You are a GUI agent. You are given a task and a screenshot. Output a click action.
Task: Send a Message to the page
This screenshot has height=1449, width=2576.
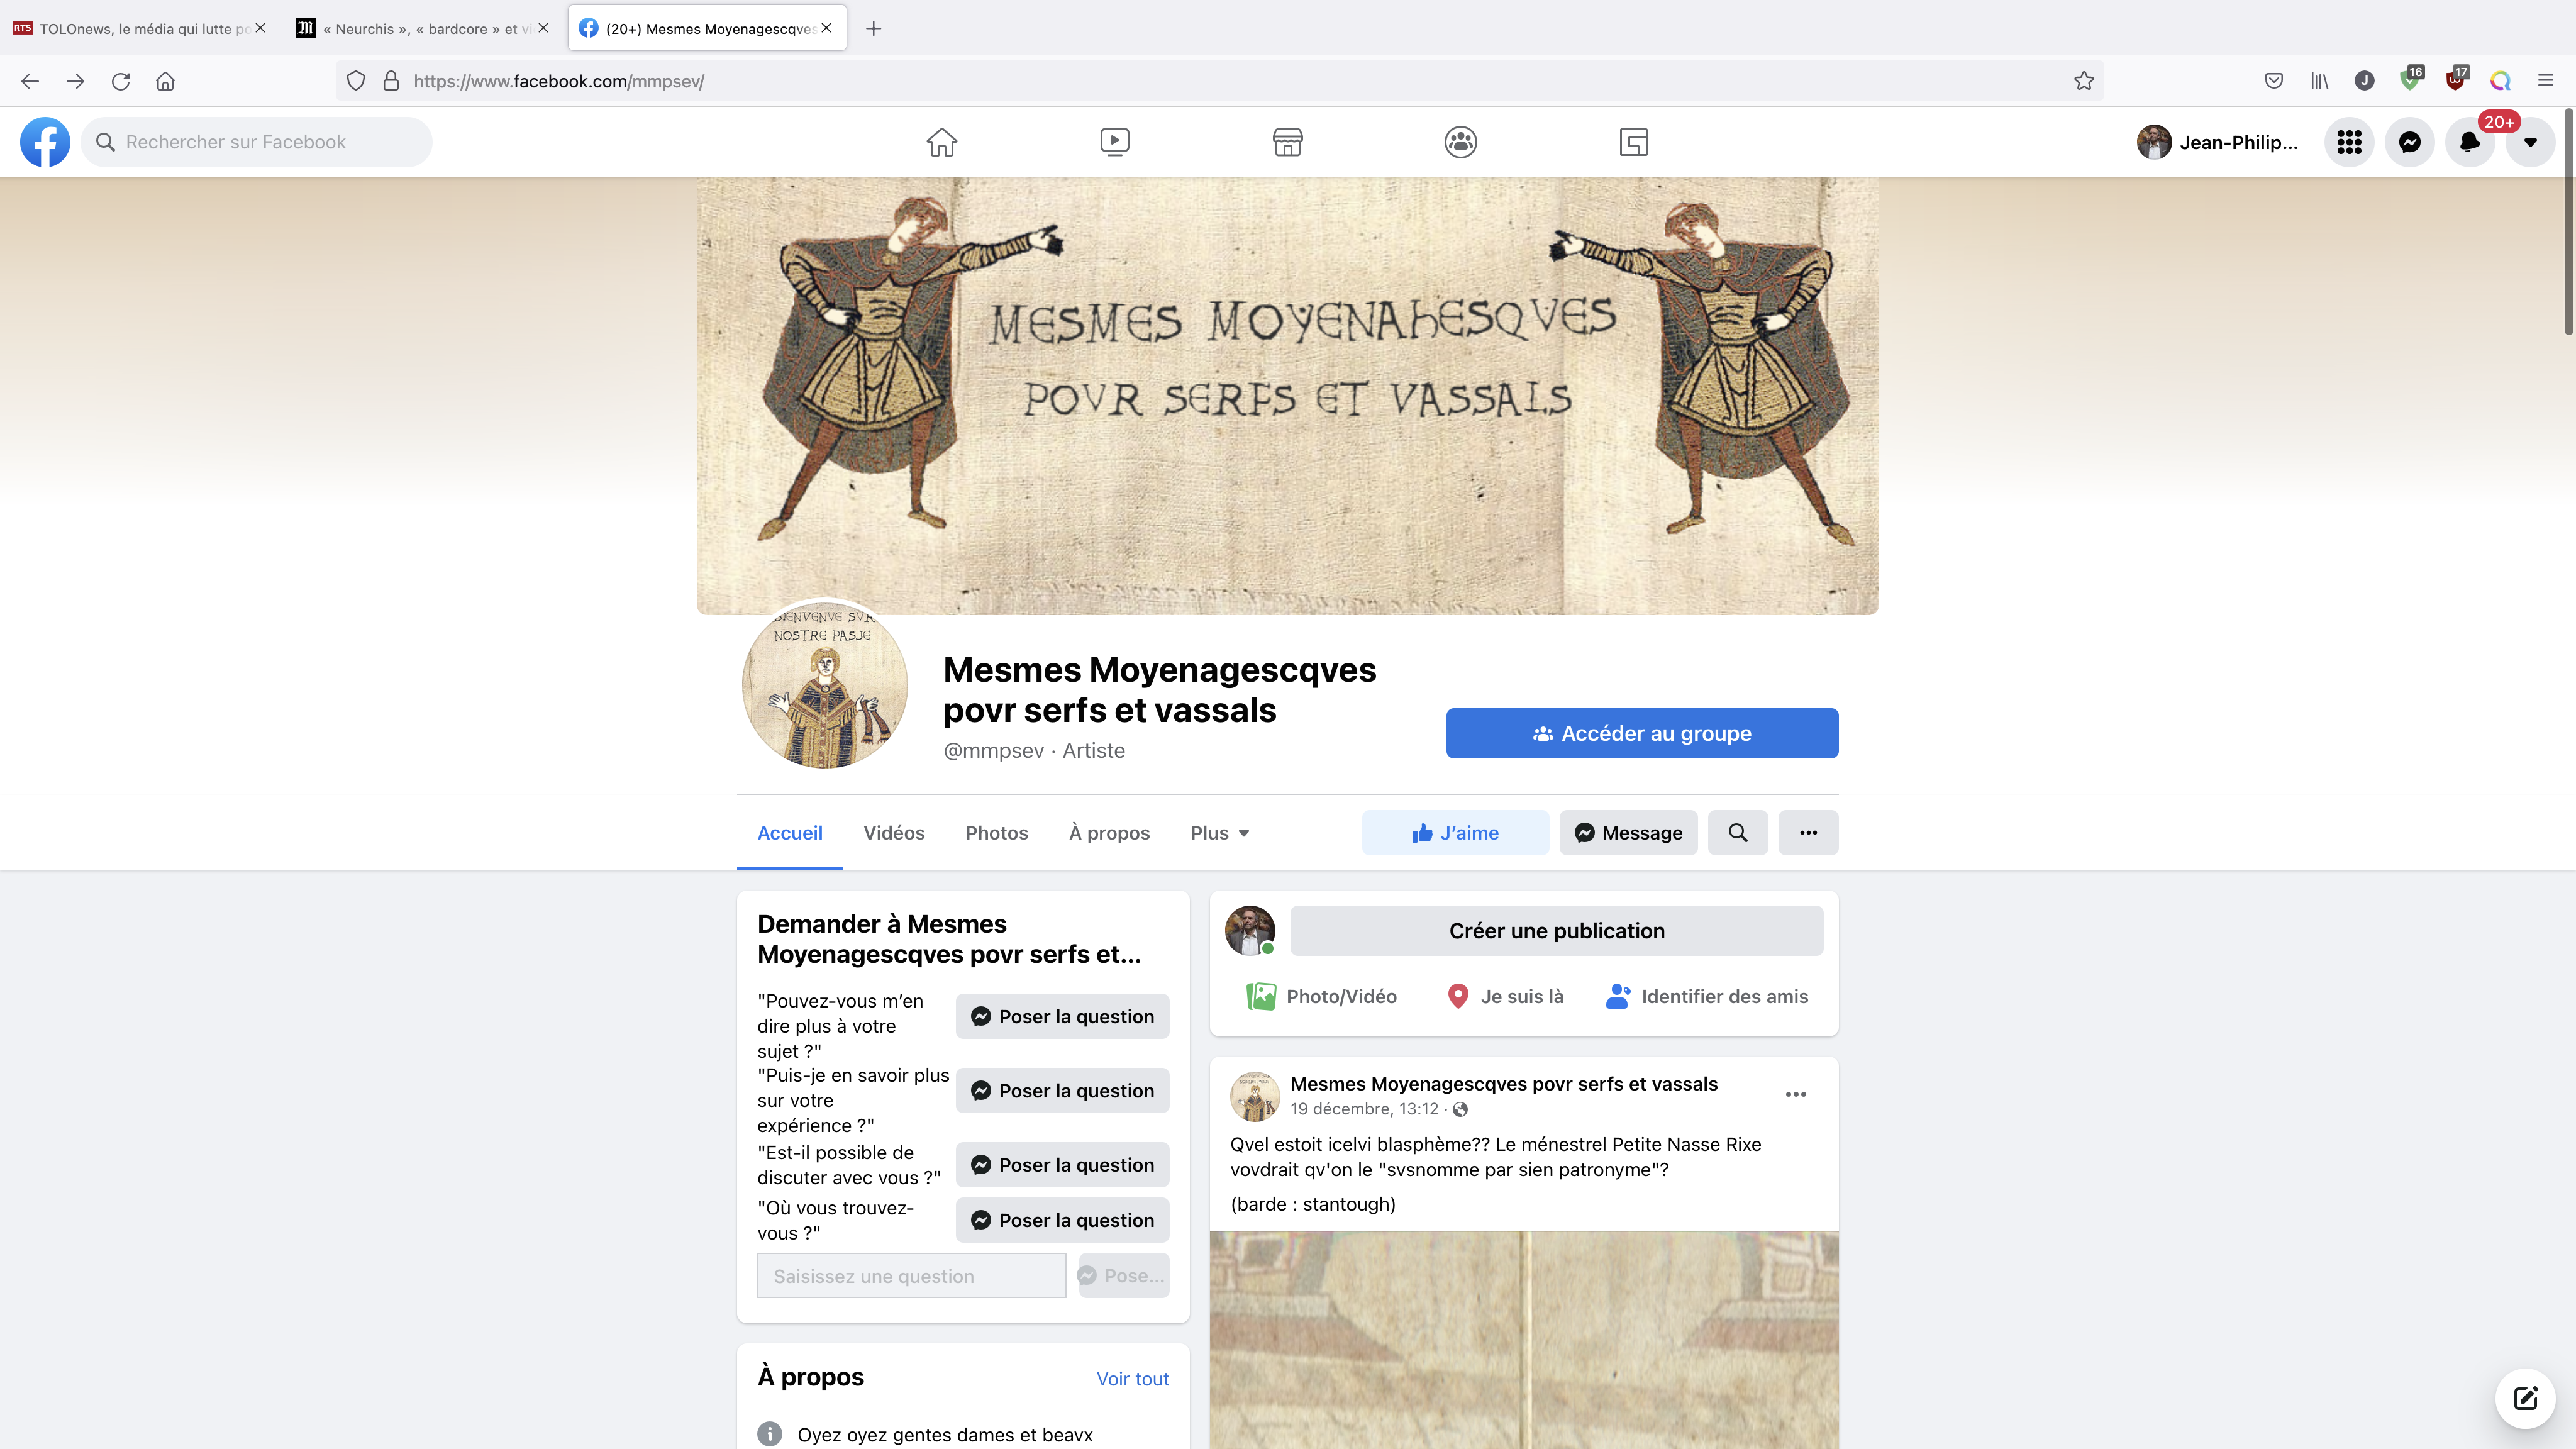click(x=1628, y=833)
